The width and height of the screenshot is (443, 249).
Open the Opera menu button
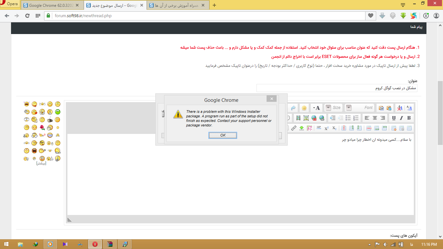[10, 4]
